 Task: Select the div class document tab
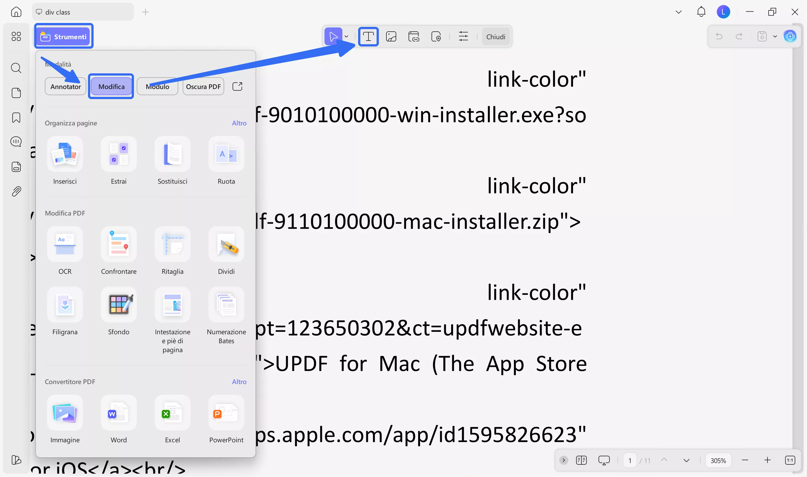point(83,12)
